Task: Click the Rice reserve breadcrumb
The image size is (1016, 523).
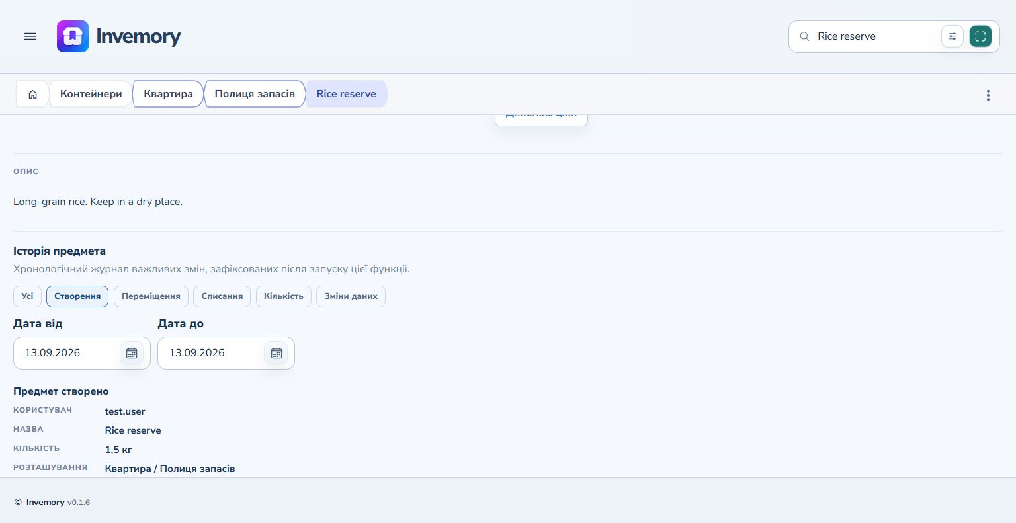Action: [x=346, y=94]
